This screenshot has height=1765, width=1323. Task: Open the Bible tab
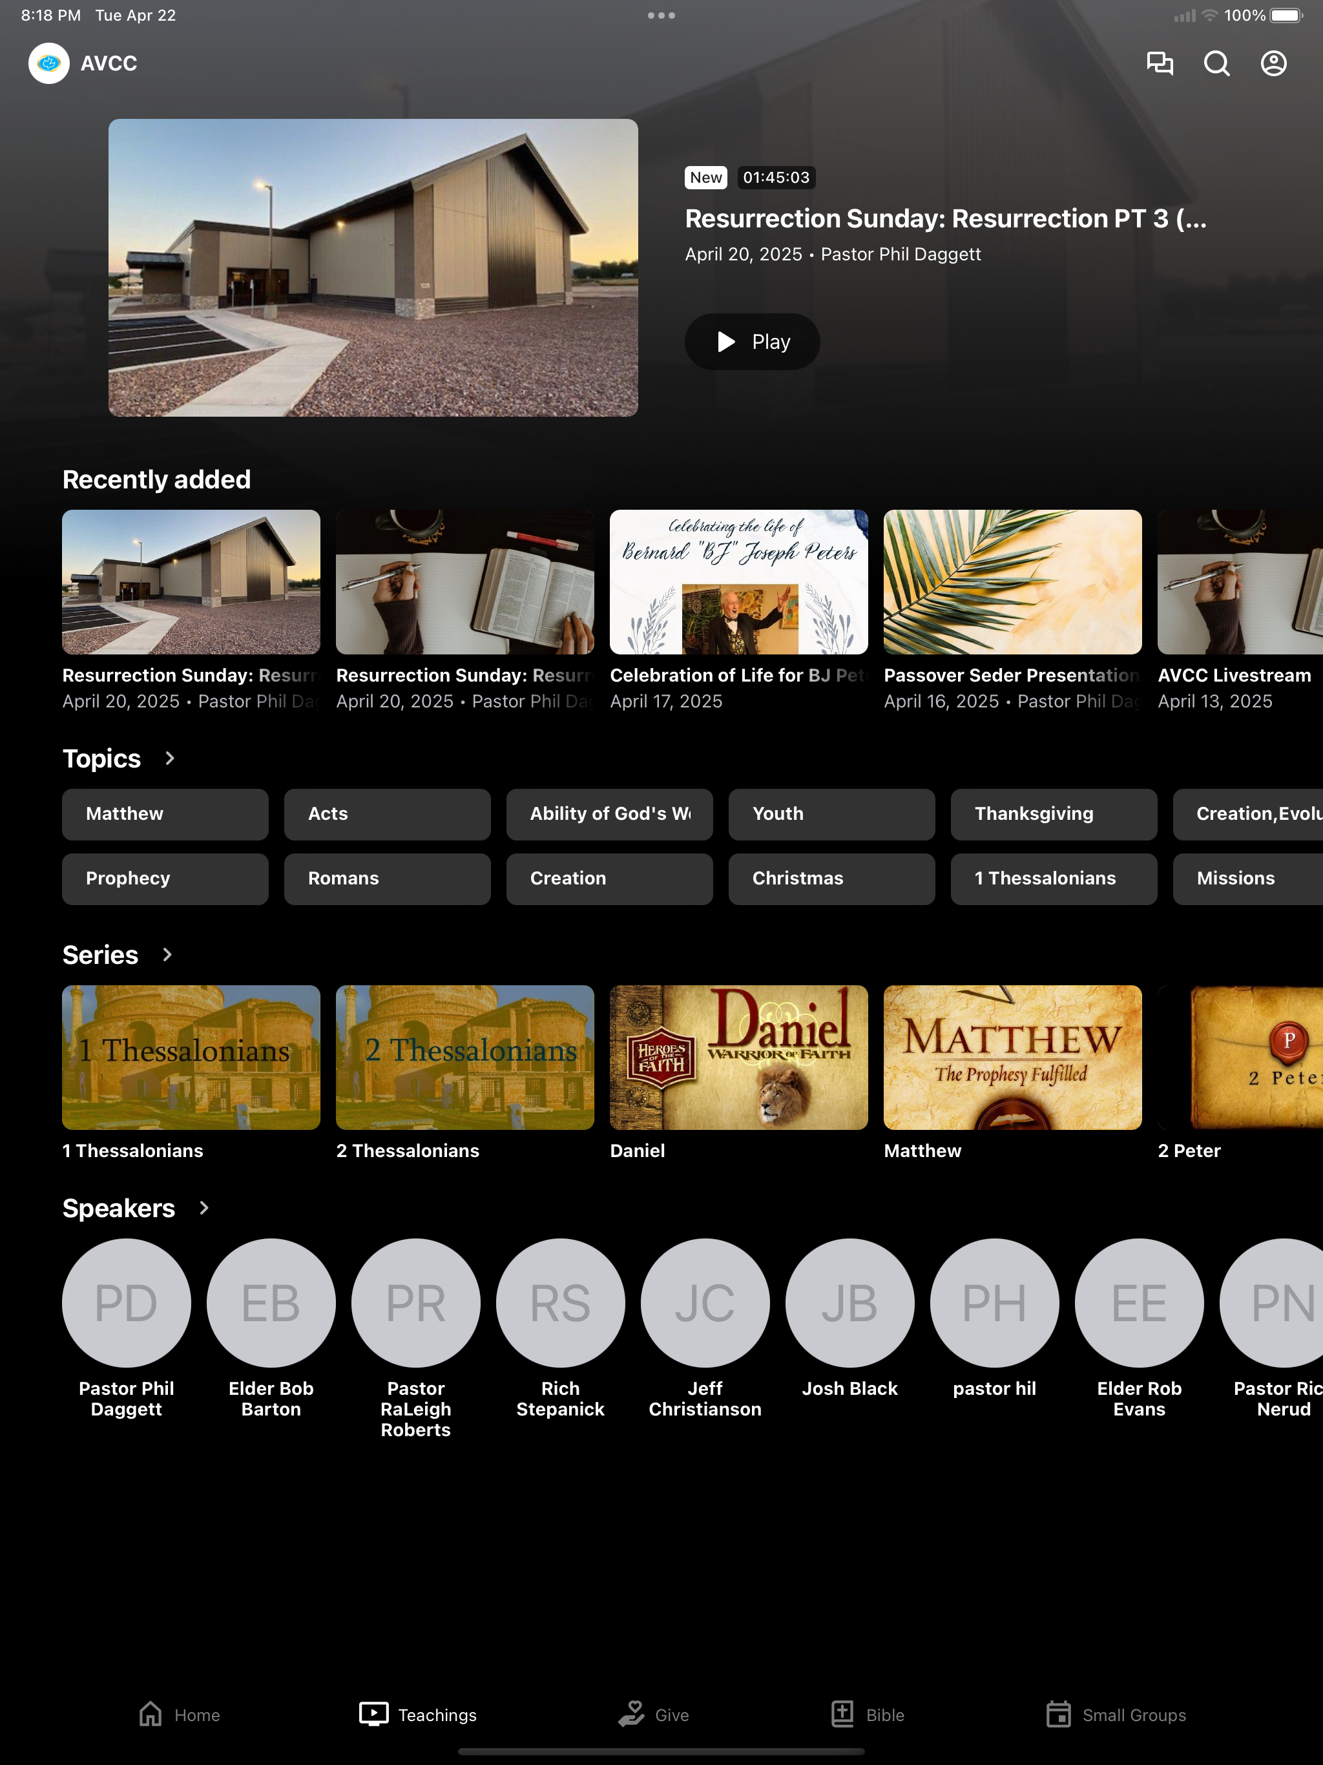pyautogui.click(x=868, y=1715)
